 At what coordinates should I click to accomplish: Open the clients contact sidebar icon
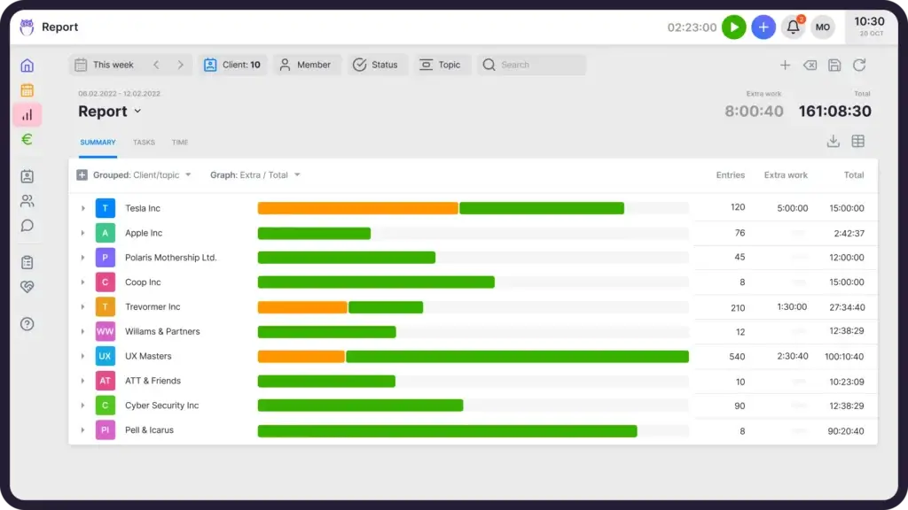27,176
